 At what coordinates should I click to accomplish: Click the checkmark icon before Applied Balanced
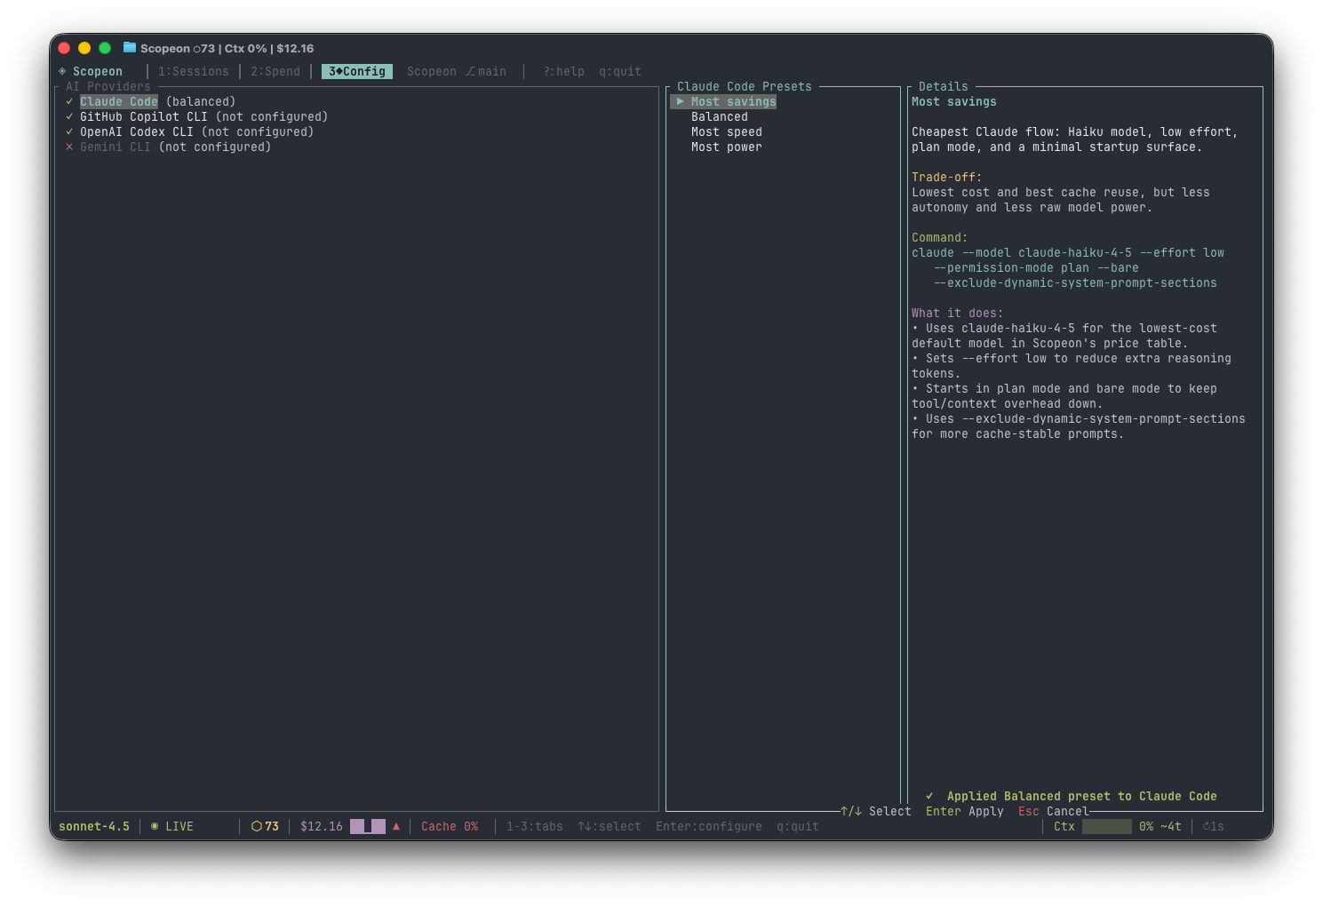(929, 796)
